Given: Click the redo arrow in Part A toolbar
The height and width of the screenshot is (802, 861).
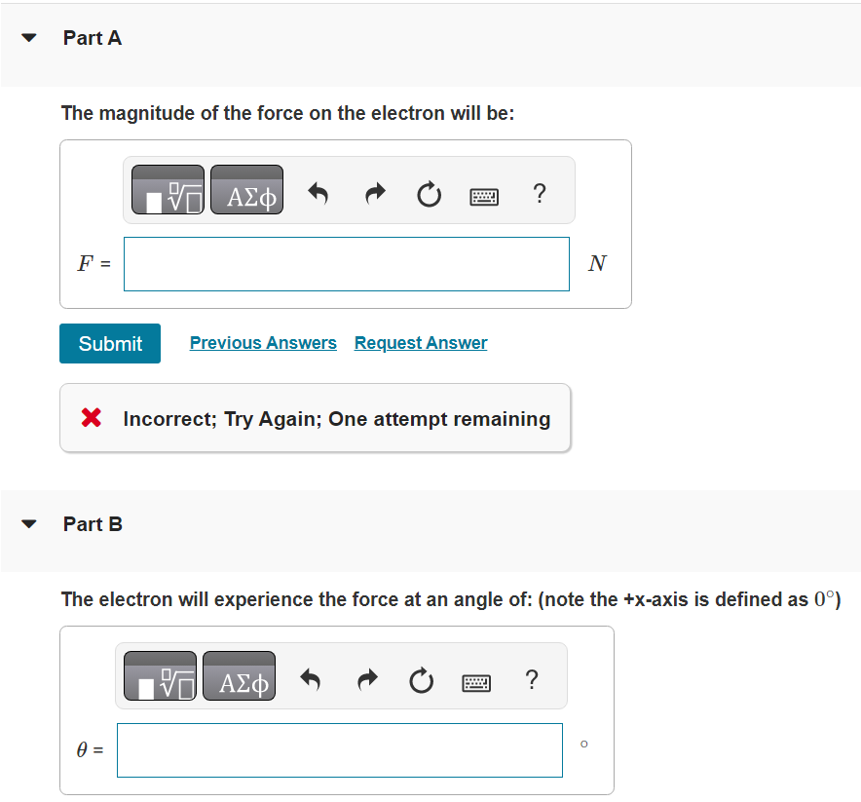Looking at the screenshot, I should click(x=374, y=193).
